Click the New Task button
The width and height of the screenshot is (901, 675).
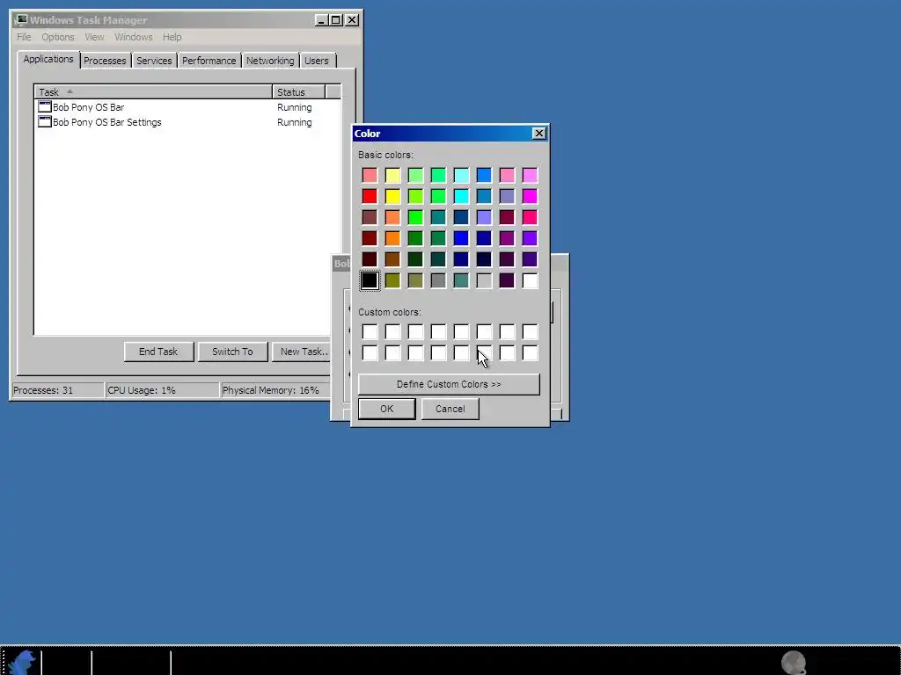(302, 352)
